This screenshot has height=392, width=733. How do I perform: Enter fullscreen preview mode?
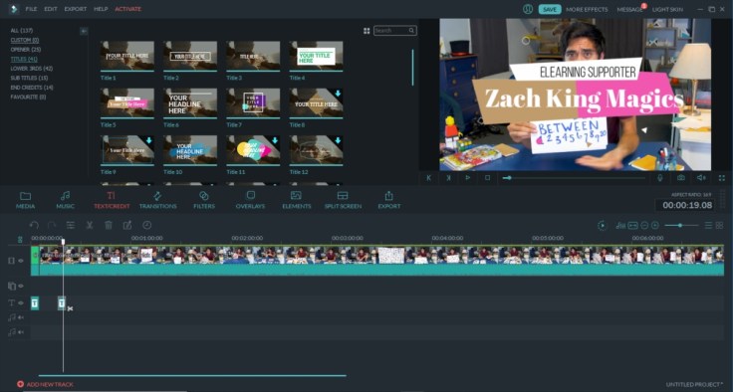722,177
